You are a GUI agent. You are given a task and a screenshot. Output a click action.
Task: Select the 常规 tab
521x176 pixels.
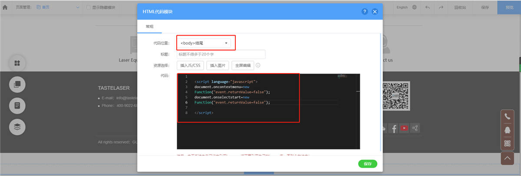click(149, 27)
